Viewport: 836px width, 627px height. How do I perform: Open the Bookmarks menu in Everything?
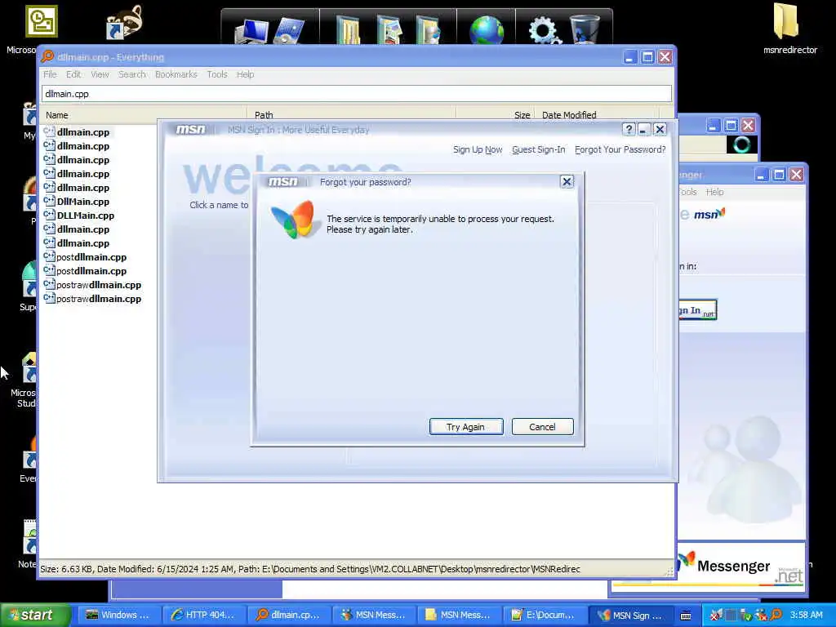(x=176, y=74)
